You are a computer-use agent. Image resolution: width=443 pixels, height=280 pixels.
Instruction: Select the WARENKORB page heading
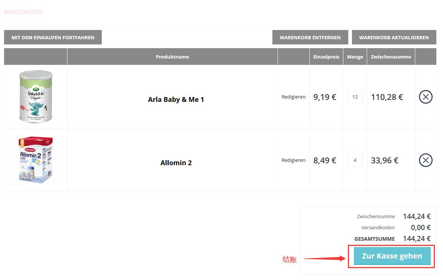click(x=23, y=12)
